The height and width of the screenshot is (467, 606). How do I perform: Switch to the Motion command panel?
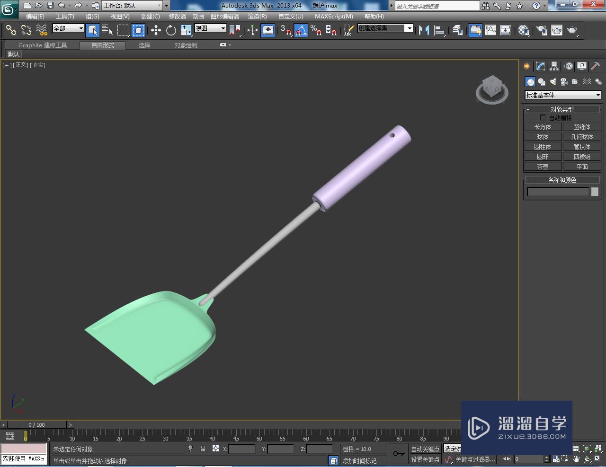[569, 66]
